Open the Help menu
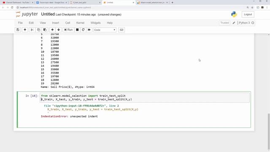 pos(110,23)
